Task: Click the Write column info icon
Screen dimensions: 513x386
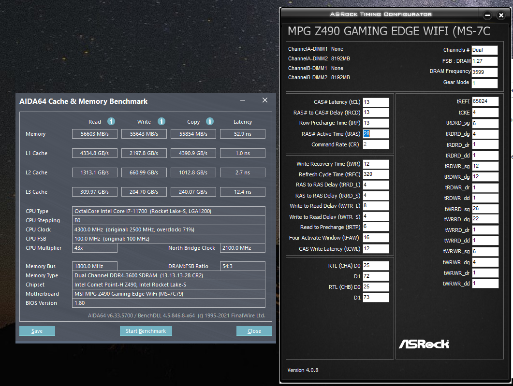Action: coord(161,121)
